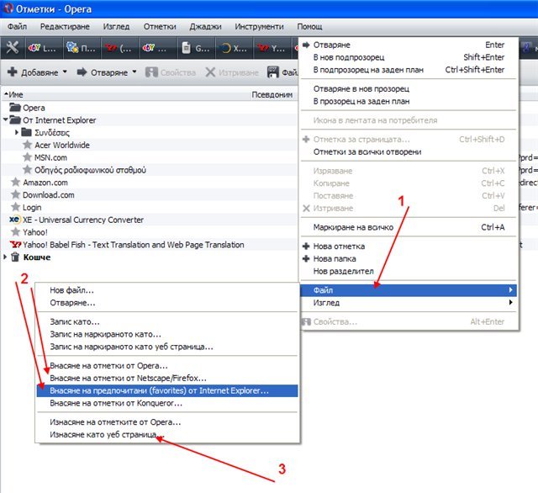Select Внасяне на предпочитани от Internet Explorer...
The height and width of the screenshot is (493, 538).
tap(167, 390)
